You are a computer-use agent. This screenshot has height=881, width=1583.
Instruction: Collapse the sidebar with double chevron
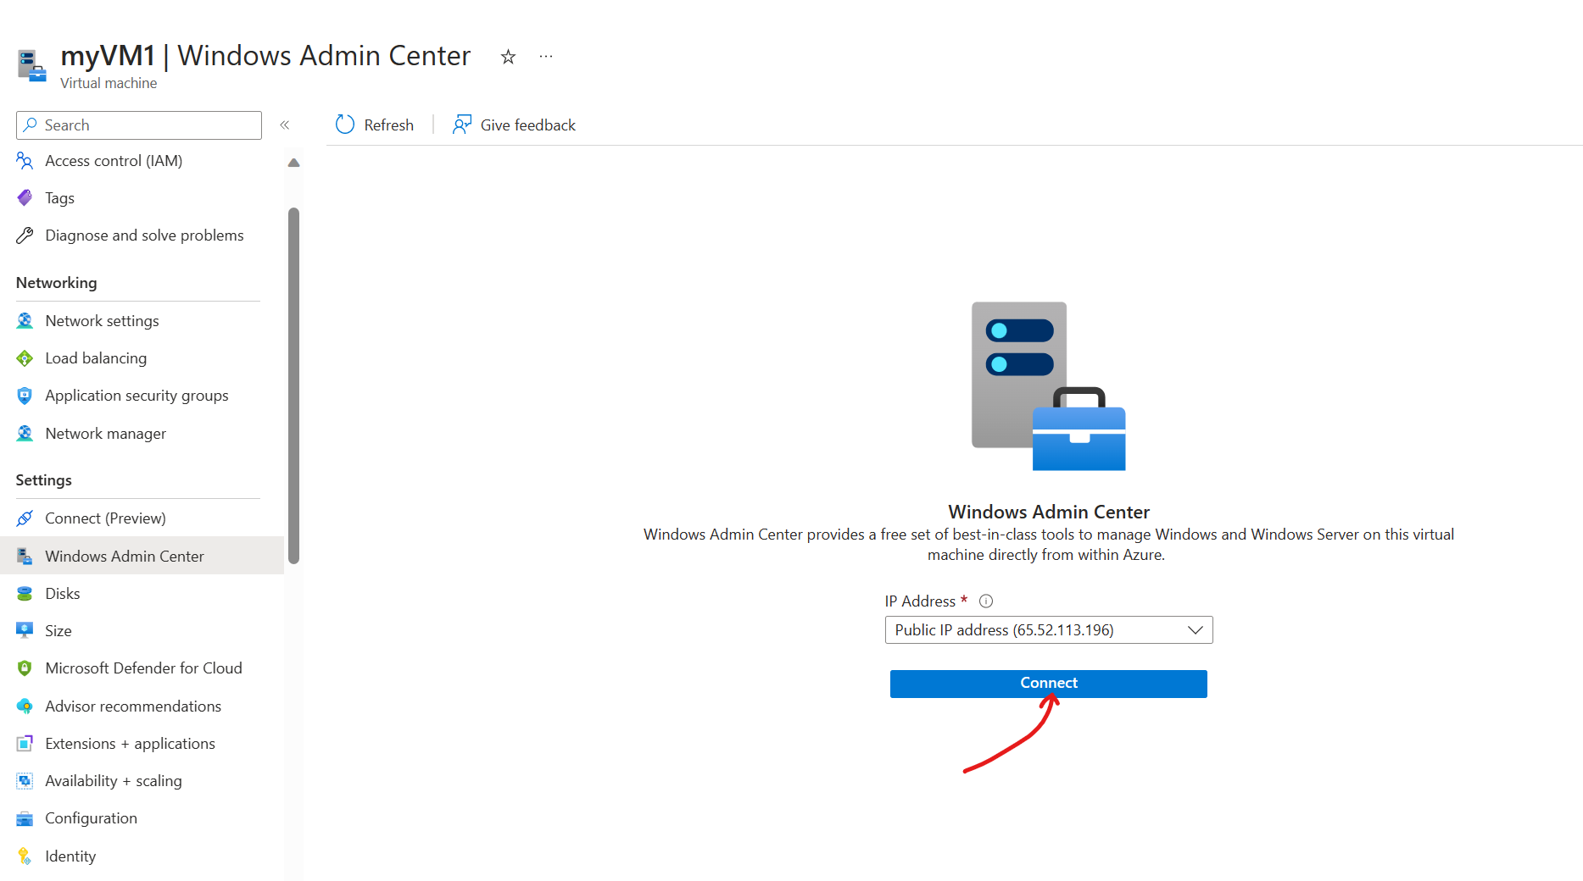point(285,125)
